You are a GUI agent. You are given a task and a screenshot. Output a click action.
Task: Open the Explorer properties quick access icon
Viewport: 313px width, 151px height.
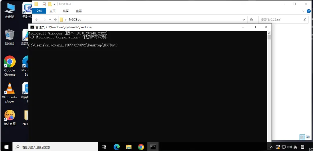44,4
